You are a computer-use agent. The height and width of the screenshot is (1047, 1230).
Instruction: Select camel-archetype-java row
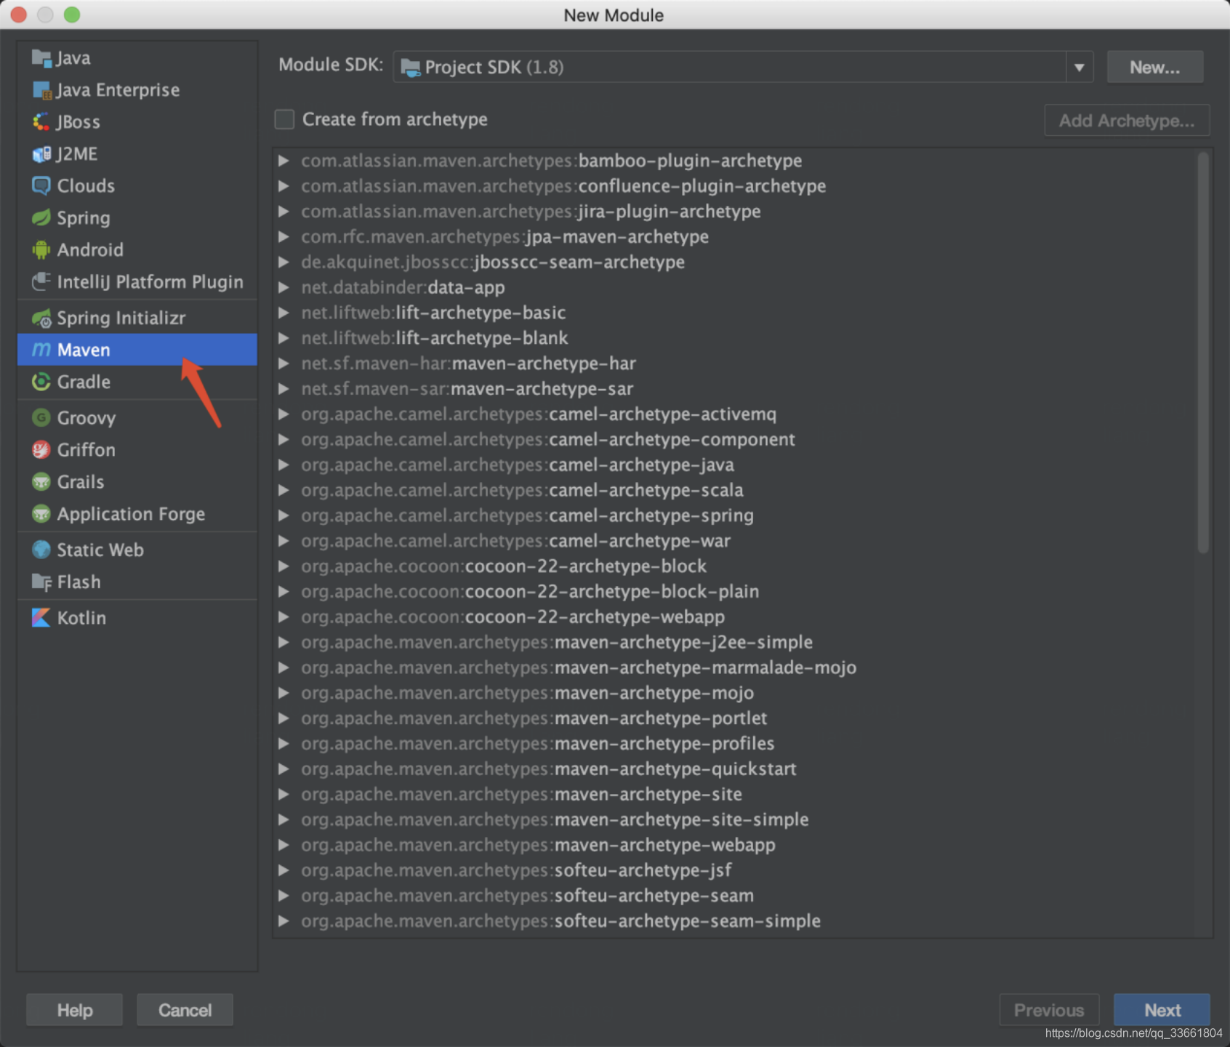pos(736,465)
